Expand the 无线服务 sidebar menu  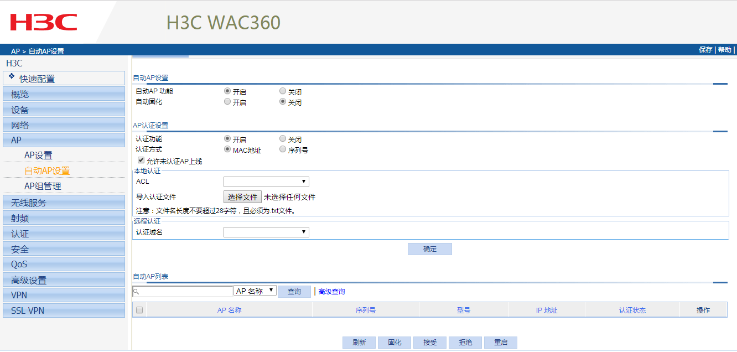(x=64, y=203)
